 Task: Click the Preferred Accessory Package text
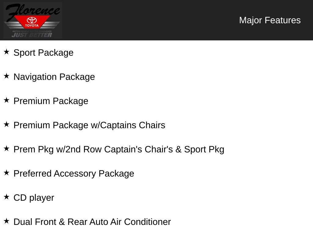[74, 173]
